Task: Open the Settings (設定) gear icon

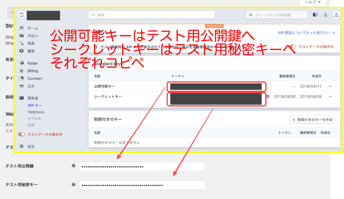Action: tap(21, 146)
